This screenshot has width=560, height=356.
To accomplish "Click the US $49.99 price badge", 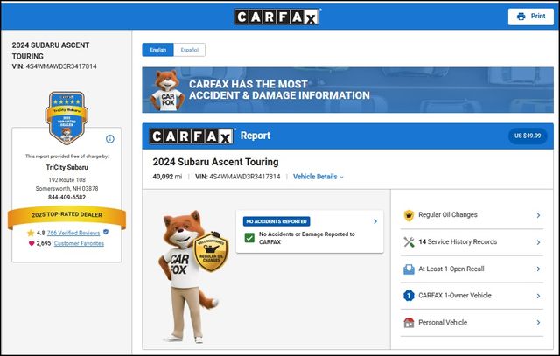I will 528,136.
